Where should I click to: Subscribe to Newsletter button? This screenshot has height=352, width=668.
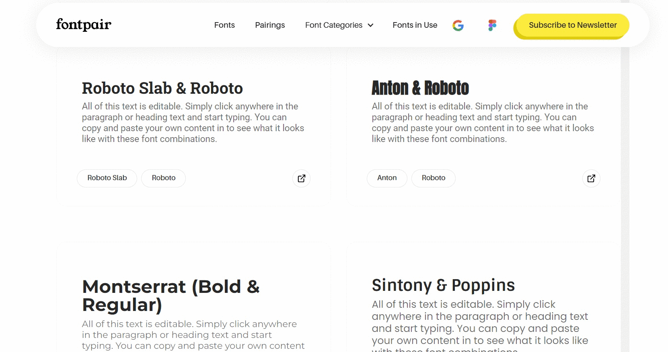[x=573, y=25]
